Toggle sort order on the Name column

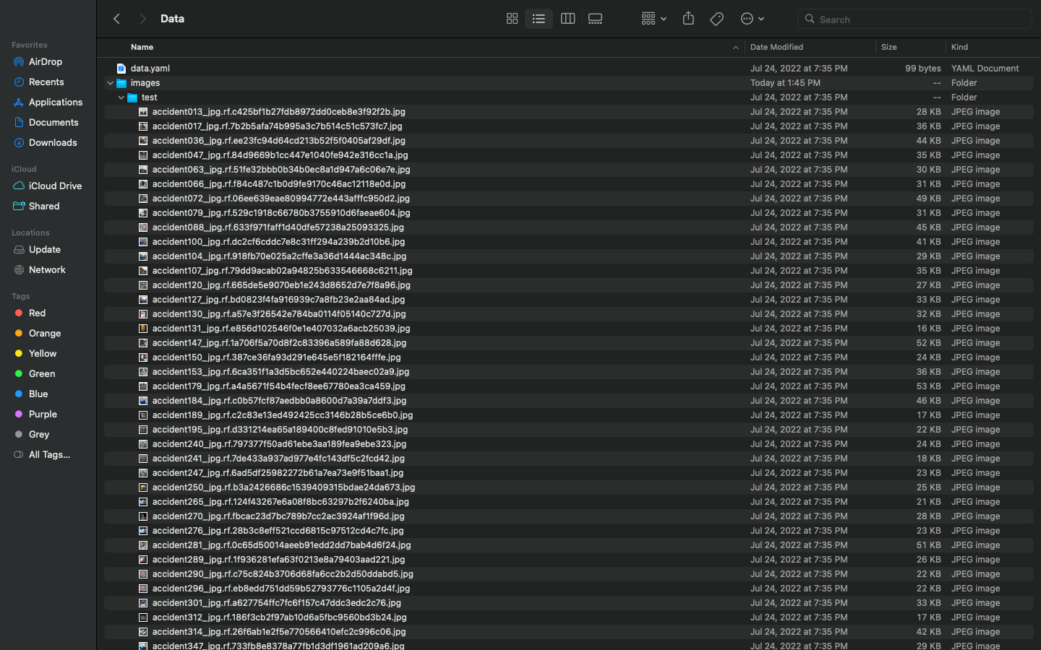[142, 47]
